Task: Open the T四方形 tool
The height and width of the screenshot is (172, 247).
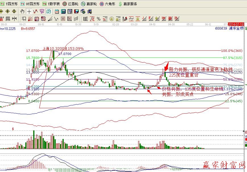Action: [9, 4]
